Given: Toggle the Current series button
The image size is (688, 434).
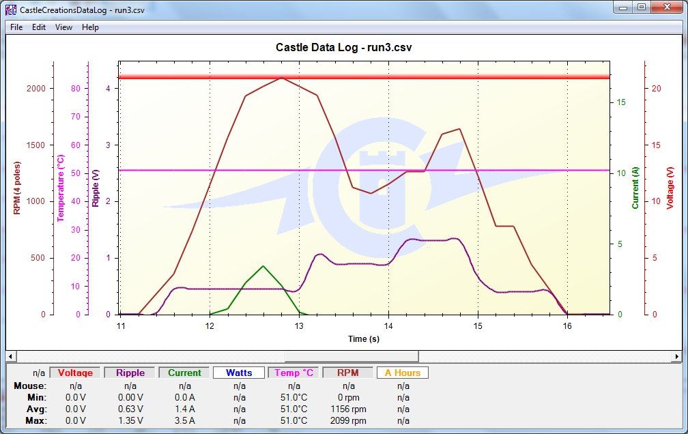Looking at the screenshot, I should point(185,373).
